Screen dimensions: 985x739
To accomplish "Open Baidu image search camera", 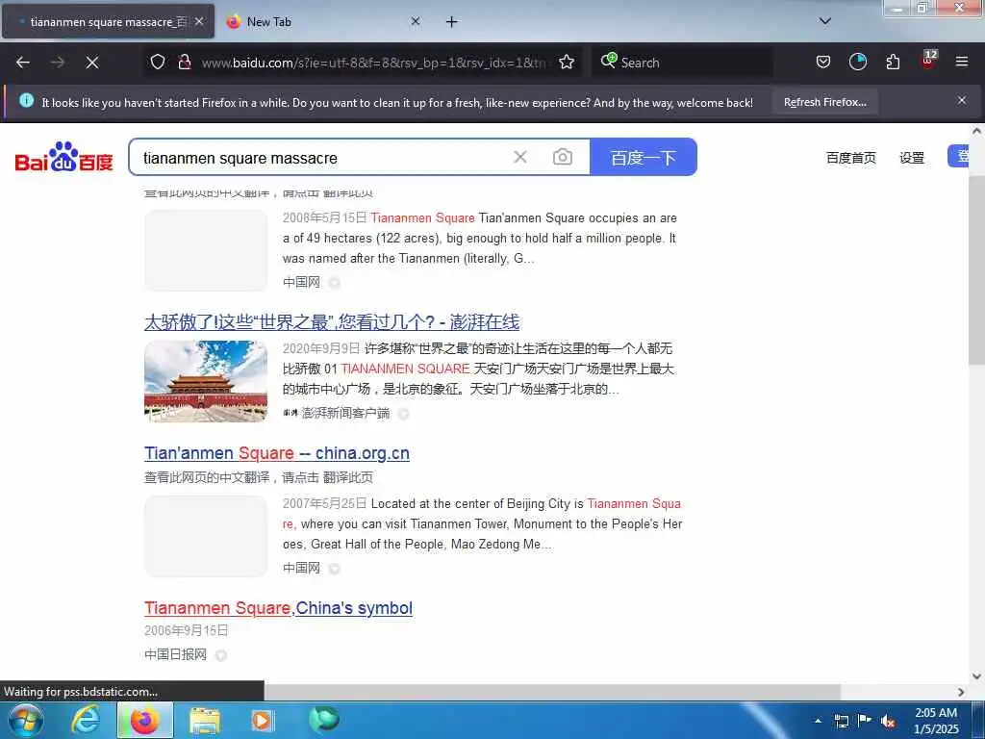I will point(562,157).
